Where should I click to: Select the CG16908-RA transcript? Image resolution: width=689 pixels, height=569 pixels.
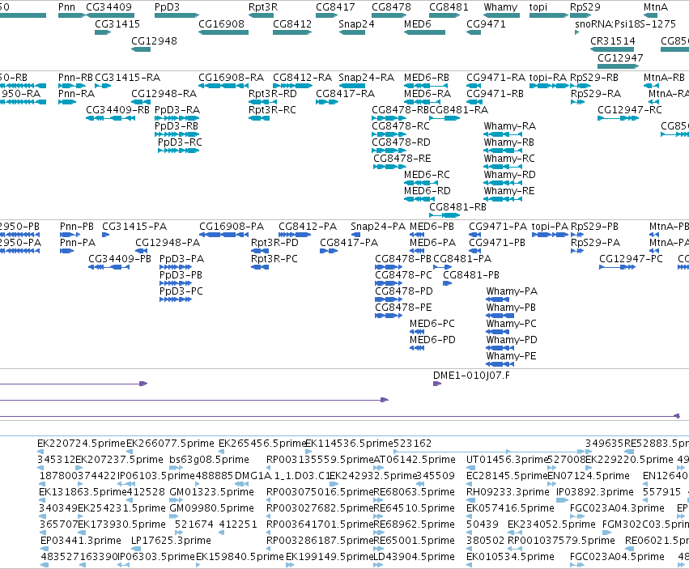223,86
